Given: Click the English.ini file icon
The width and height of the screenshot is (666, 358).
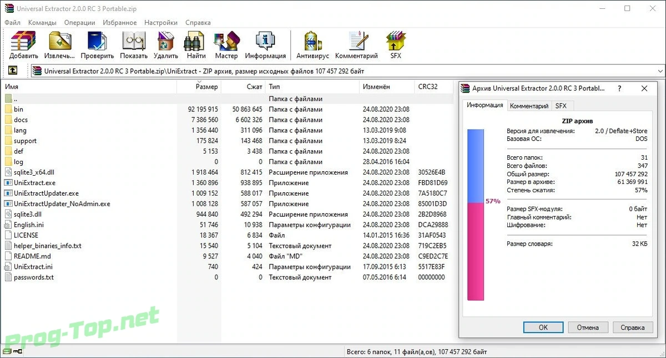Looking at the screenshot, I should click(8, 225).
